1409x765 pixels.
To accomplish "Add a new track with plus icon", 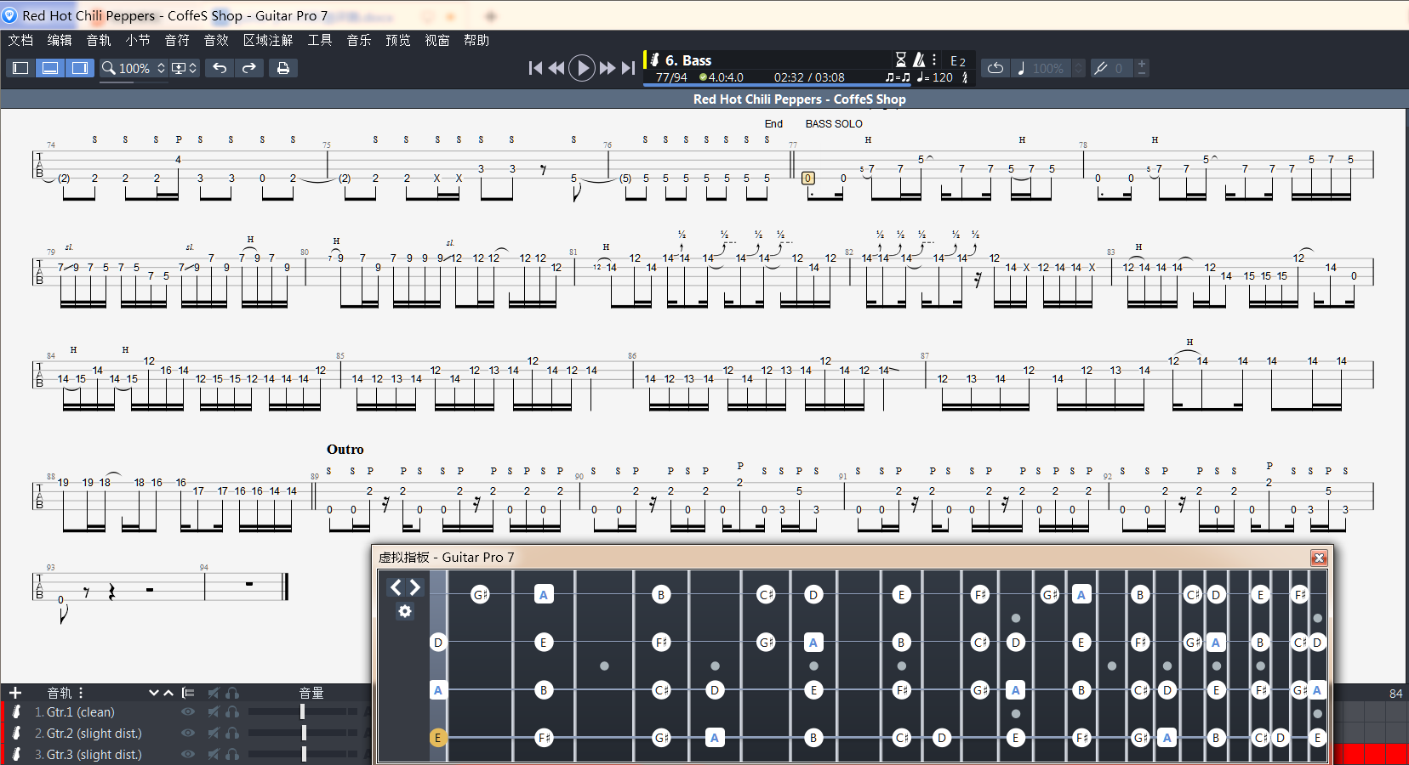I will (x=14, y=693).
